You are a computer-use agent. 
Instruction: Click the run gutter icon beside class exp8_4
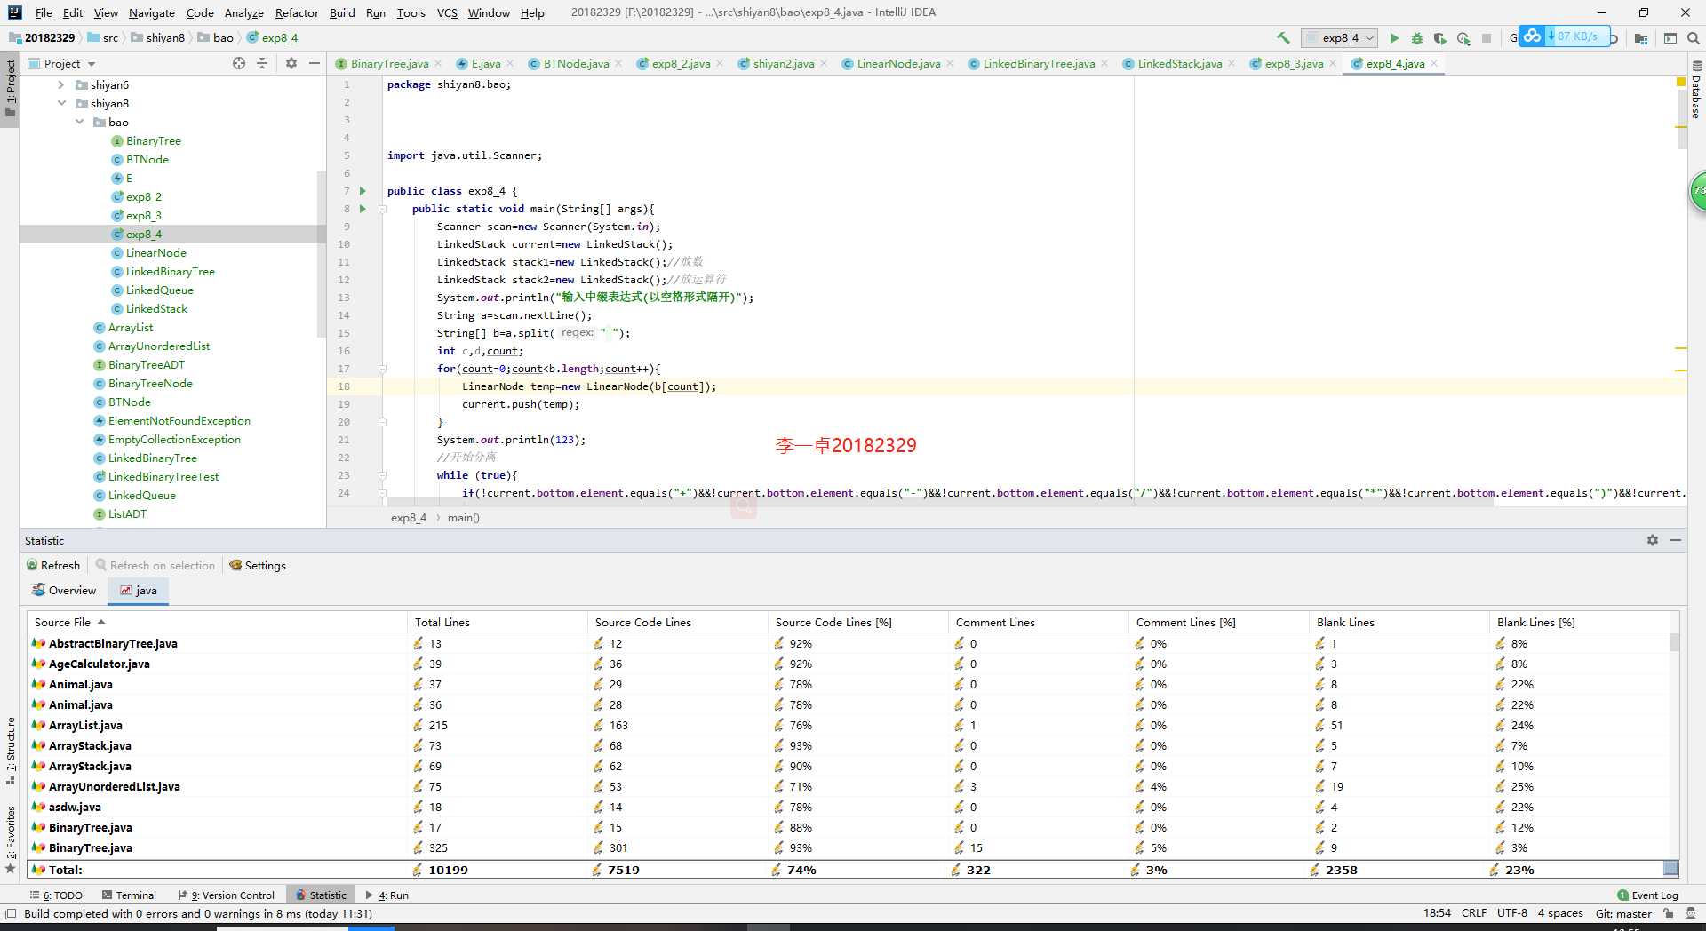[363, 191]
